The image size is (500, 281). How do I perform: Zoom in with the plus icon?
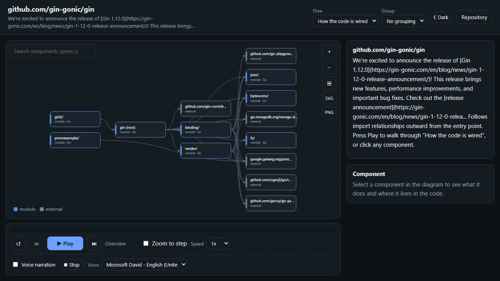click(x=329, y=52)
